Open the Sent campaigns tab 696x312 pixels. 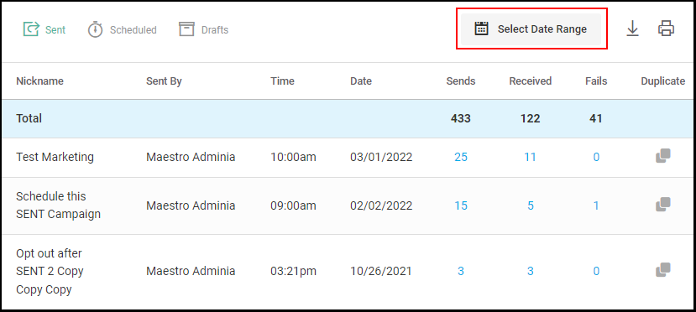click(x=44, y=29)
